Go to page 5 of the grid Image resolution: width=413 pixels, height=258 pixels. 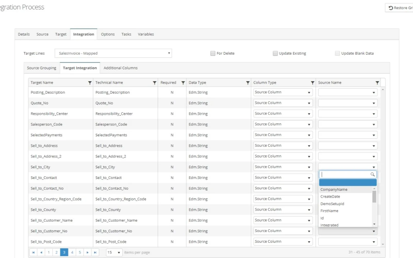(80, 252)
